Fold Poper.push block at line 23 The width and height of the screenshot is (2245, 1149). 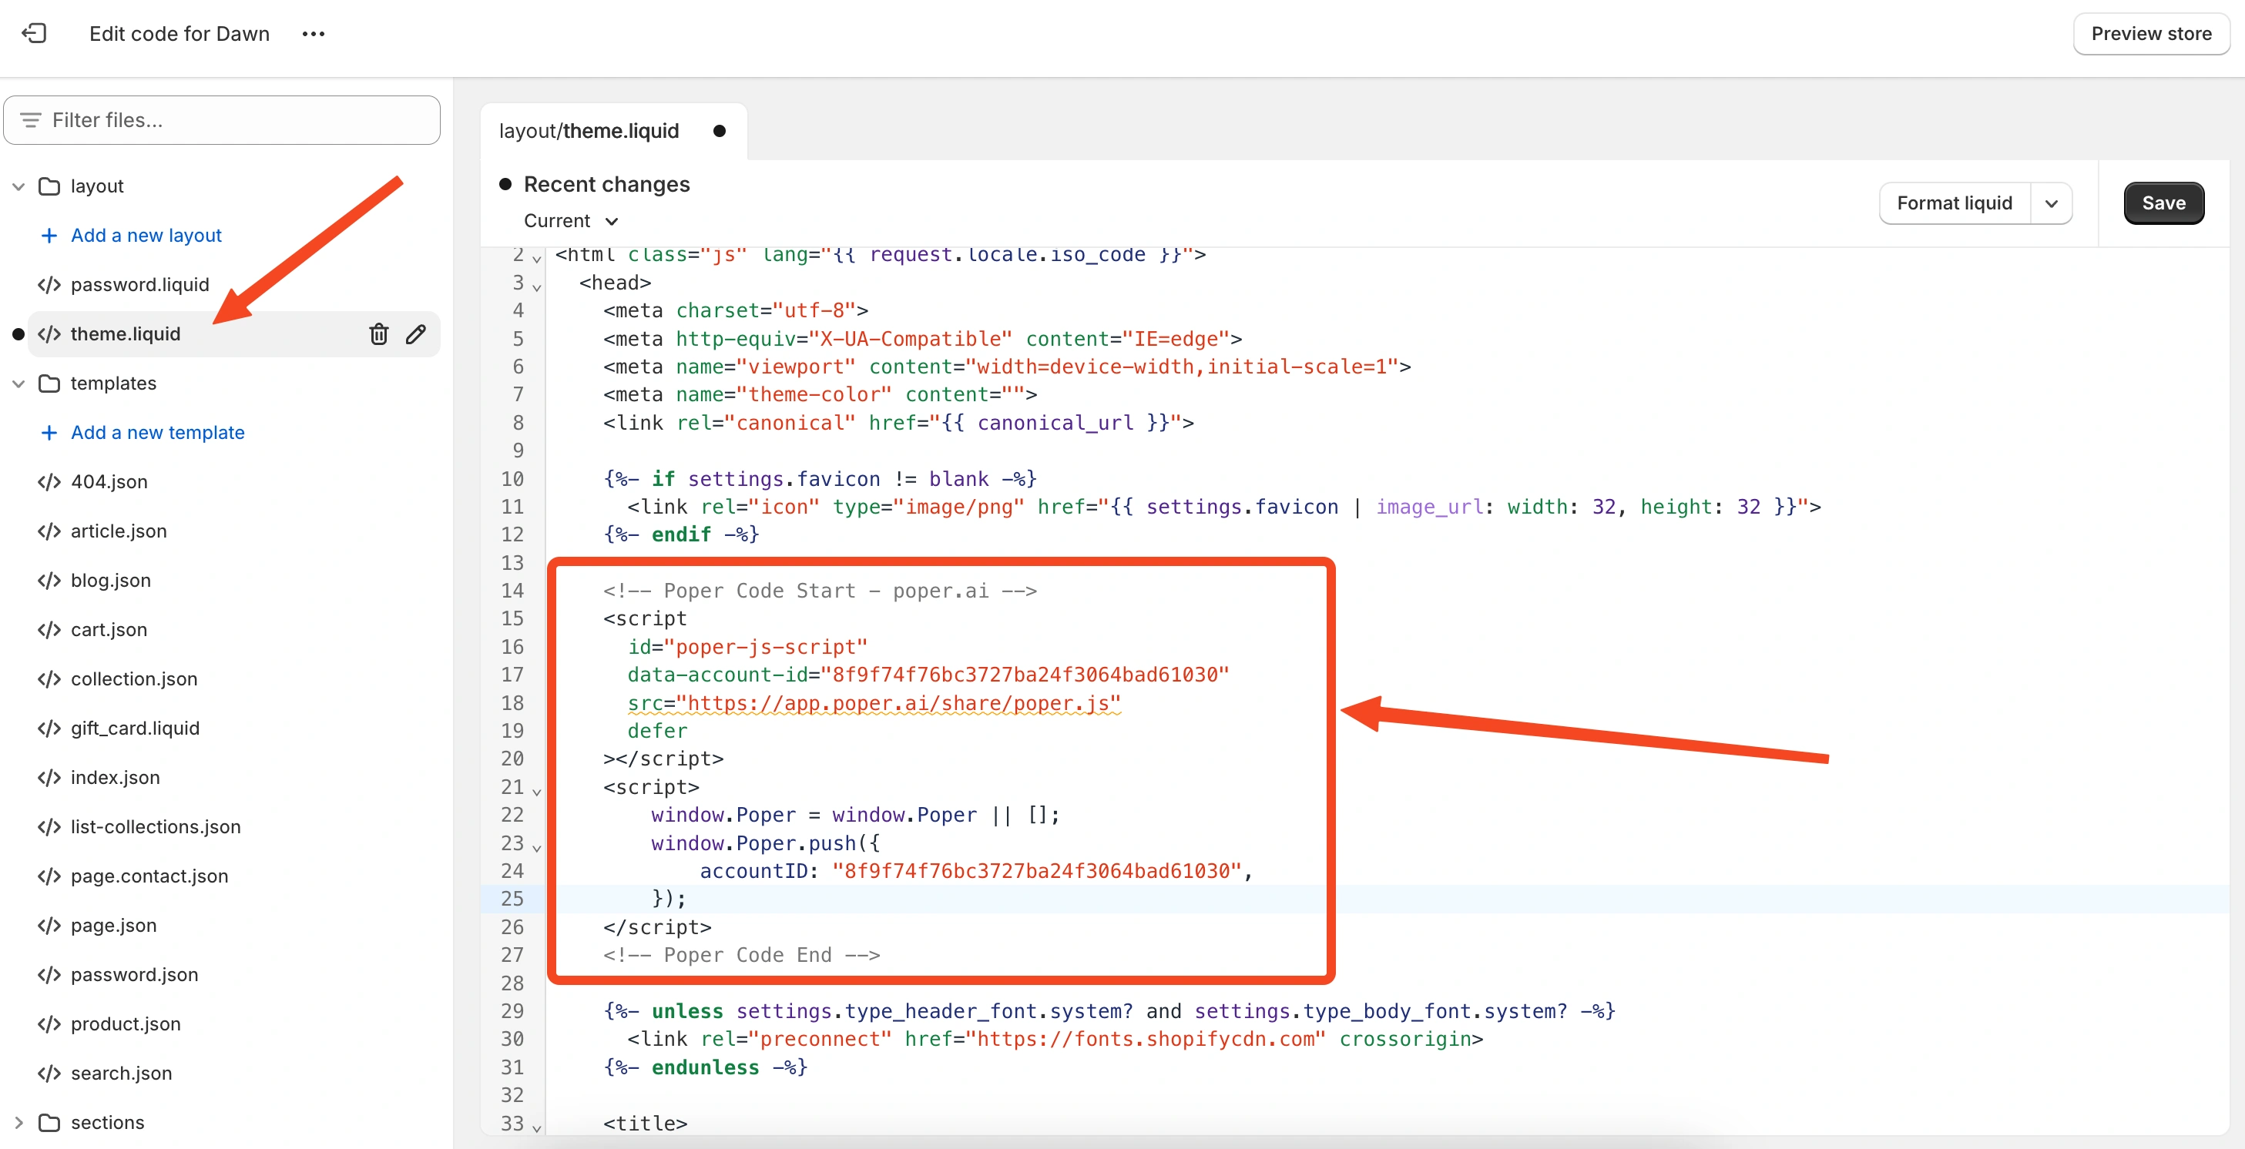coord(537,848)
